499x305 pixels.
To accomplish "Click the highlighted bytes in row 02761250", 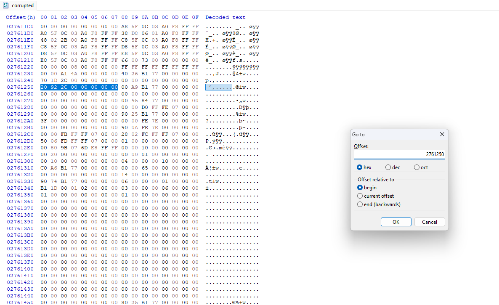I will click(x=79, y=87).
